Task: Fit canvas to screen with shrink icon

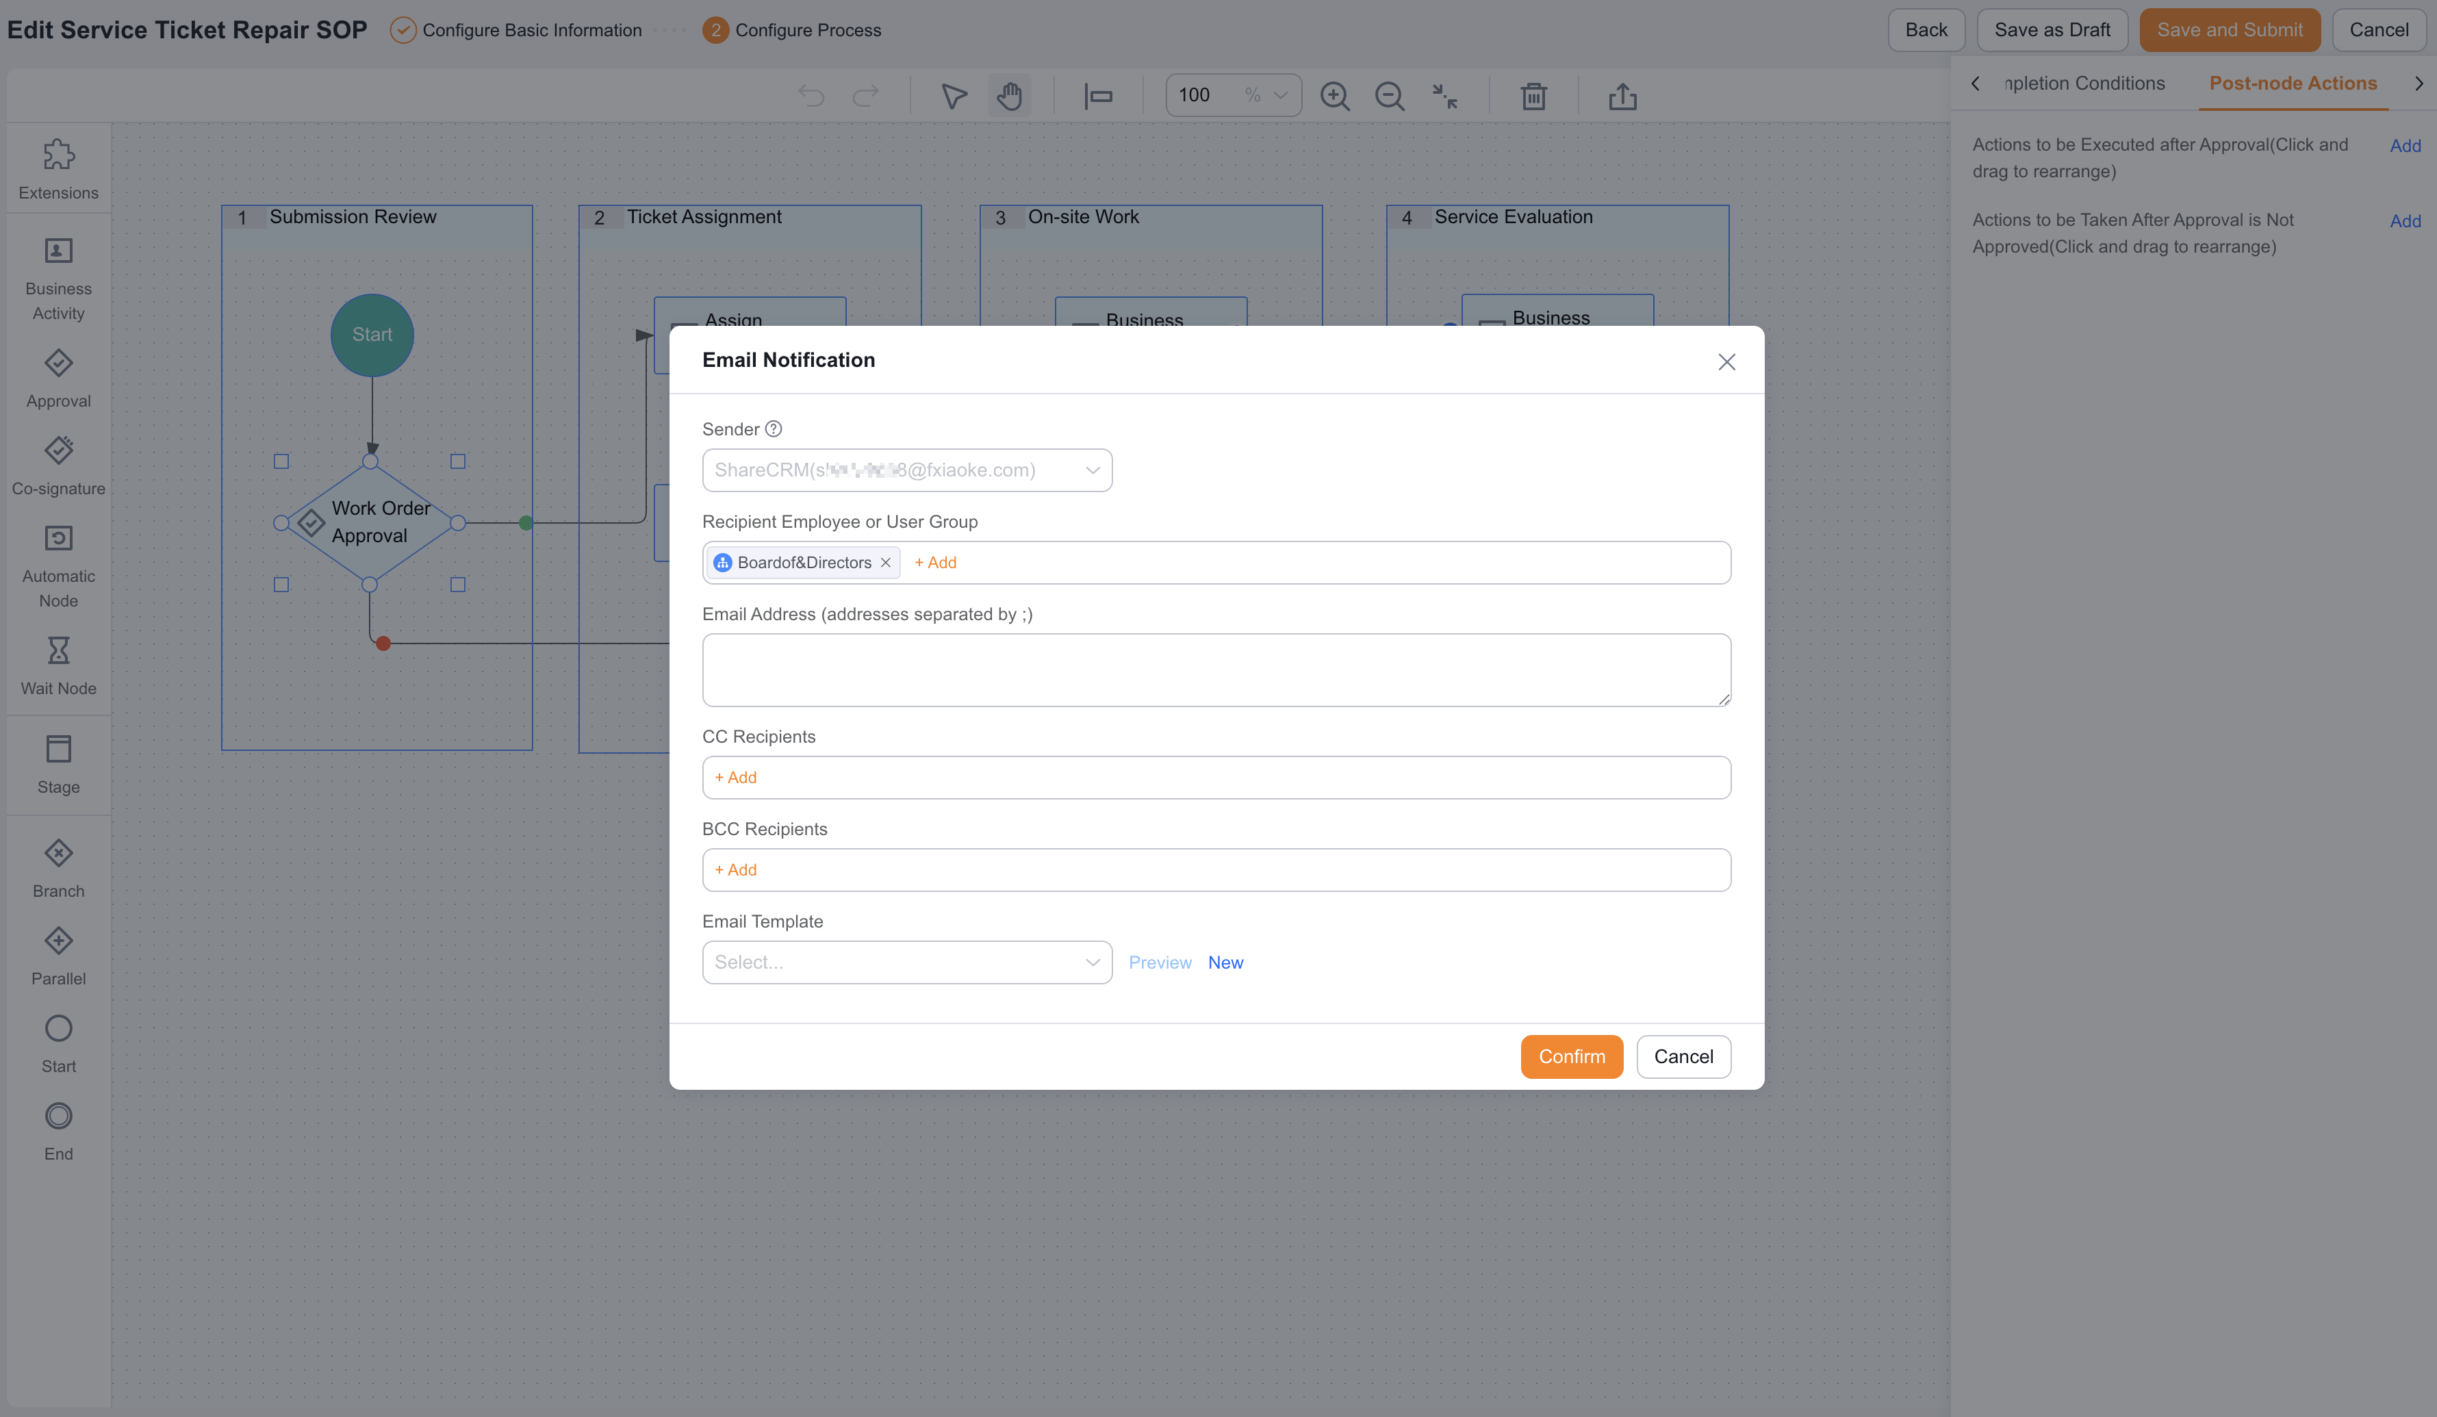Action: [1445, 96]
